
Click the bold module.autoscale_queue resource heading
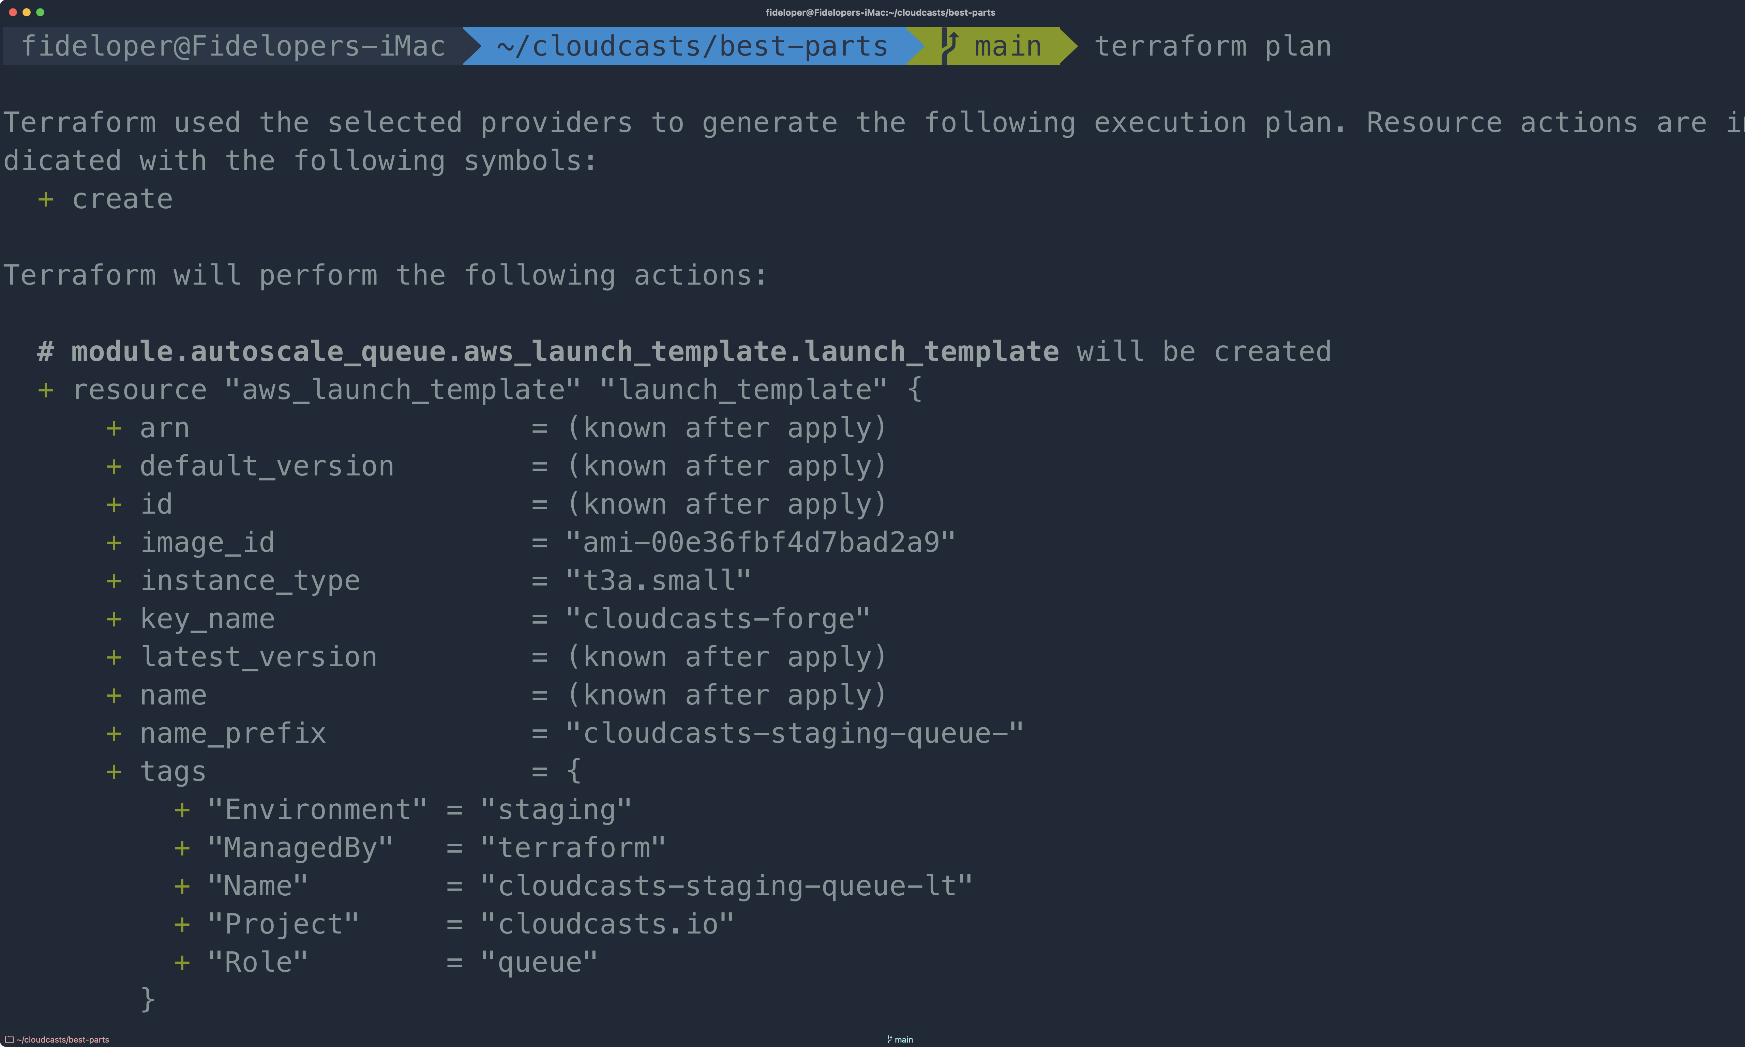coord(565,351)
